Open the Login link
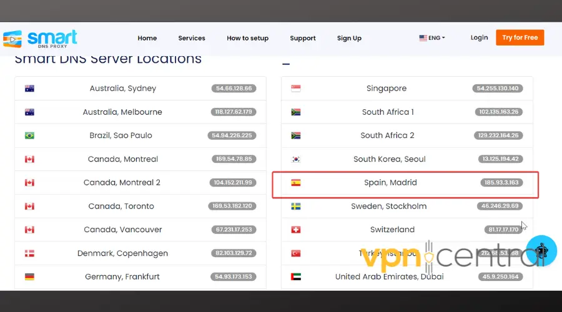Viewport: 562px width, 312px height. (x=479, y=37)
